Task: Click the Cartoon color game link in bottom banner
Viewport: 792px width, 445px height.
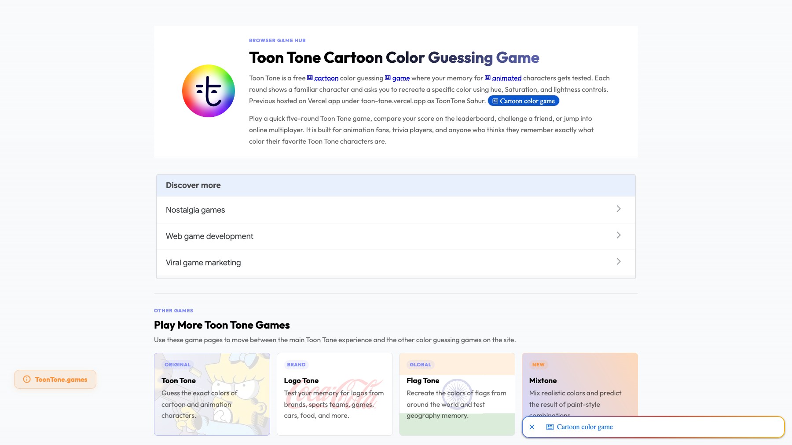Action: tap(585, 427)
